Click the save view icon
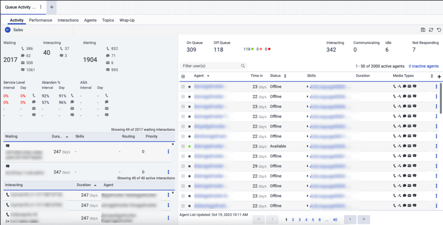 pos(423,30)
